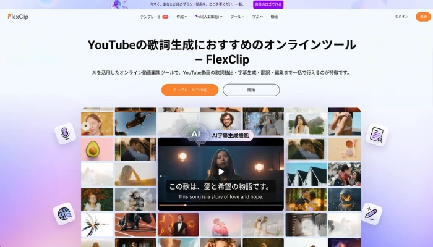The width and height of the screenshot is (433, 247).
Task: Play the AI subtitle demo video
Action: 221,172
